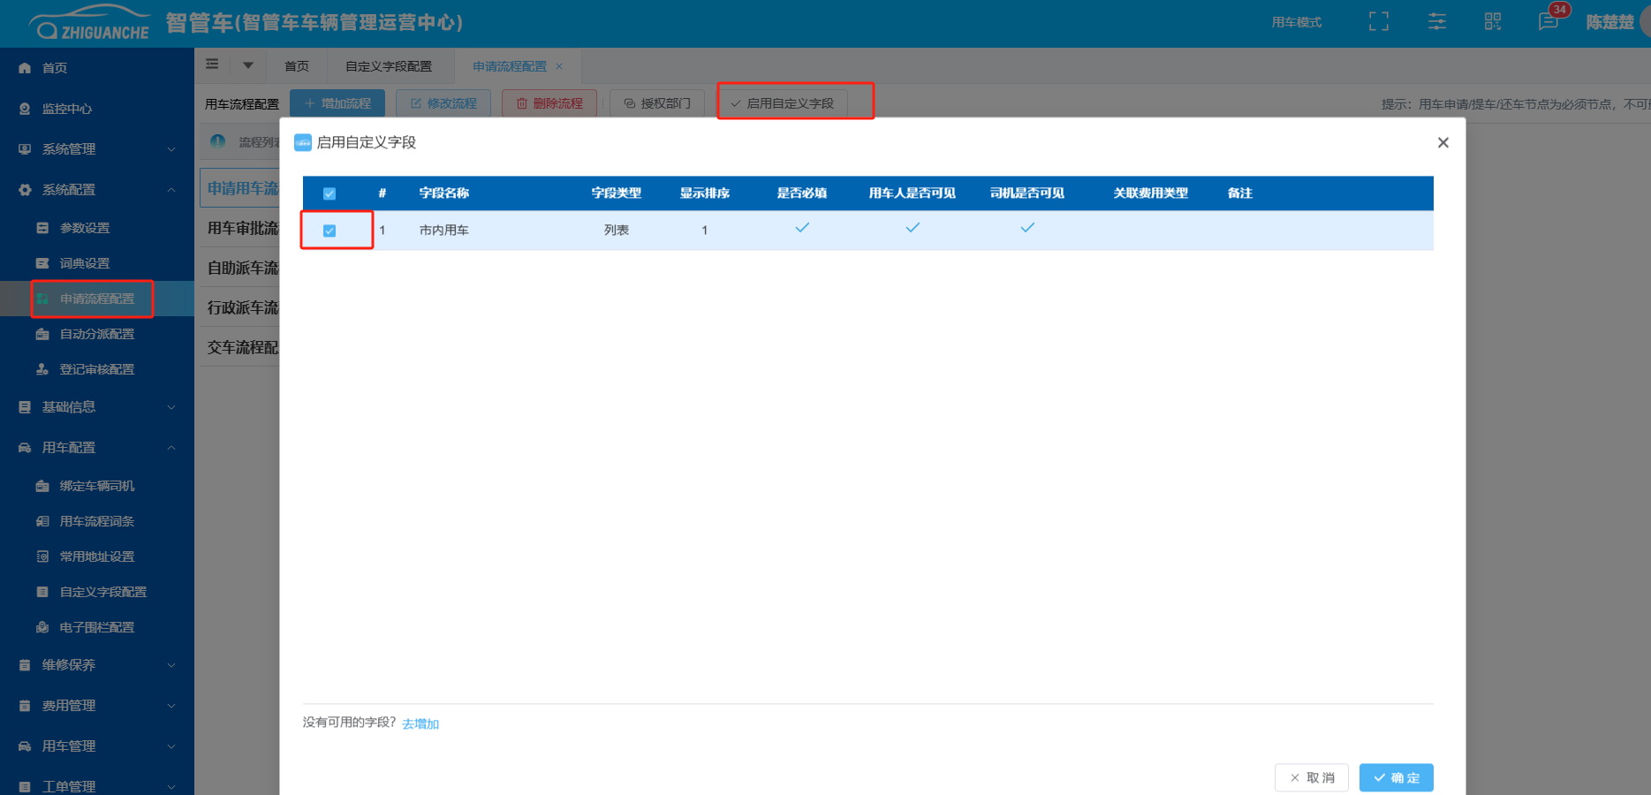Uncheck the 市内用车 row checkbox
The width and height of the screenshot is (1651, 795).
click(x=329, y=231)
